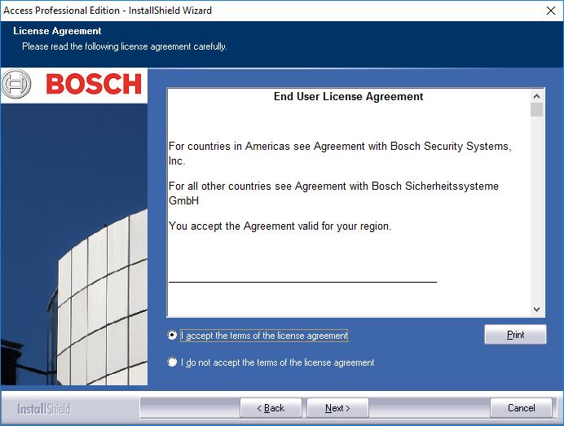This screenshot has height=426, width=564.
Task: Click the 'License Agreement' header title
Action: 57,31
